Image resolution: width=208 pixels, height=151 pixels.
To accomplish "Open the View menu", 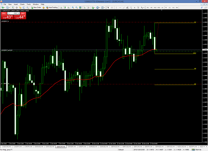I will click(x=10, y=4).
